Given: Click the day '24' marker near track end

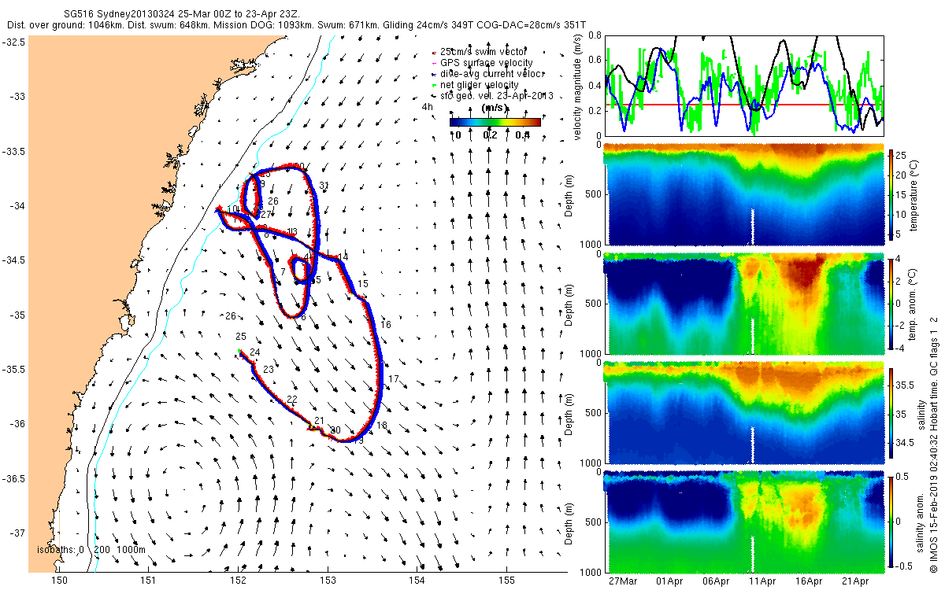Looking at the screenshot, I should pos(254,352).
